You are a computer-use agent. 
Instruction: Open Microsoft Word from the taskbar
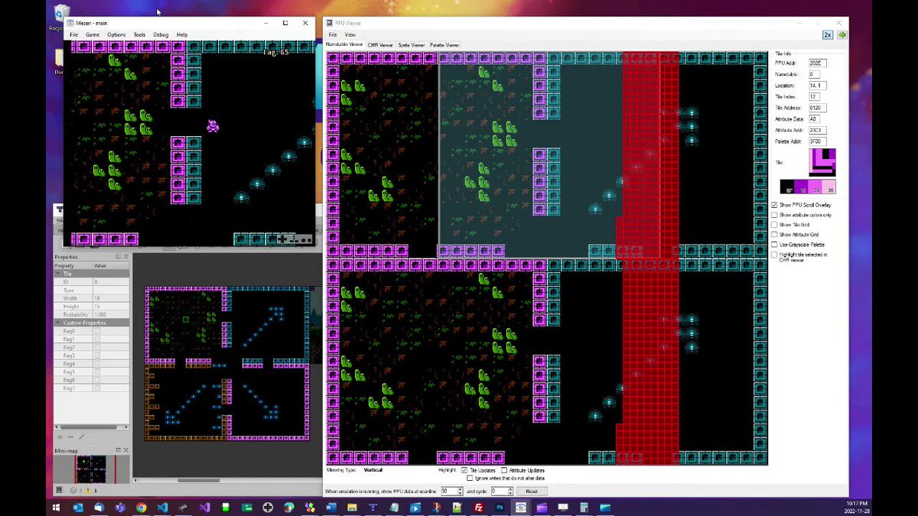[x=330, y=507]
